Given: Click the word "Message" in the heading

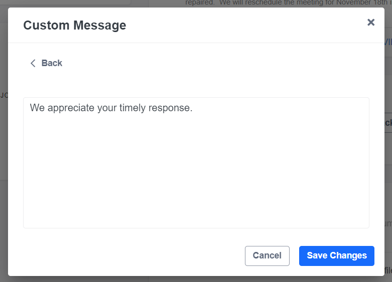Looking at the screenshot, I should coord(100,25).
